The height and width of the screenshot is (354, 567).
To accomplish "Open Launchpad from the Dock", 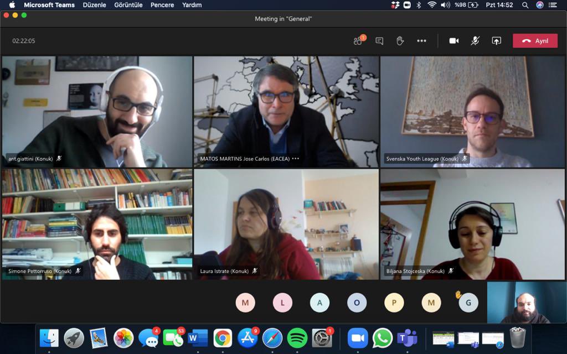I will point(74,338).
